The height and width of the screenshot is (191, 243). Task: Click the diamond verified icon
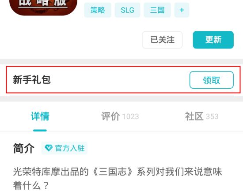49,148
